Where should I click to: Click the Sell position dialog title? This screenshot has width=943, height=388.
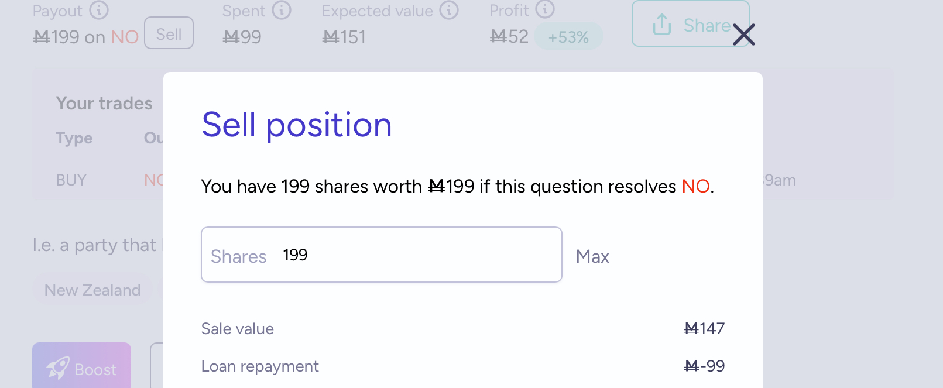point(297,125)
